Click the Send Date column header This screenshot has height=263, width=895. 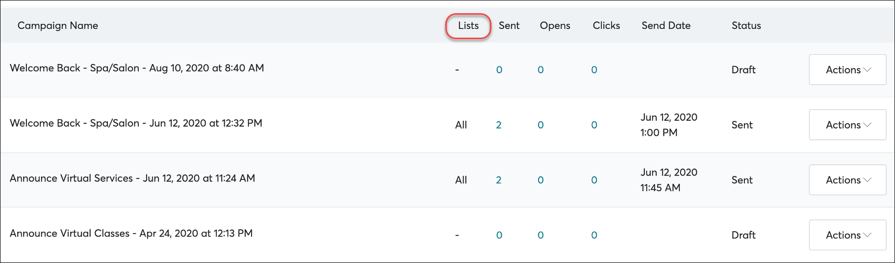click(x=666, y=25)
